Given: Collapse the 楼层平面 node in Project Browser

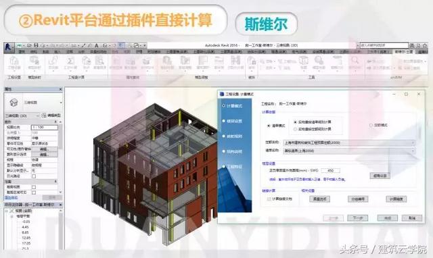Looking at the screenshot, I should (12, 216).
